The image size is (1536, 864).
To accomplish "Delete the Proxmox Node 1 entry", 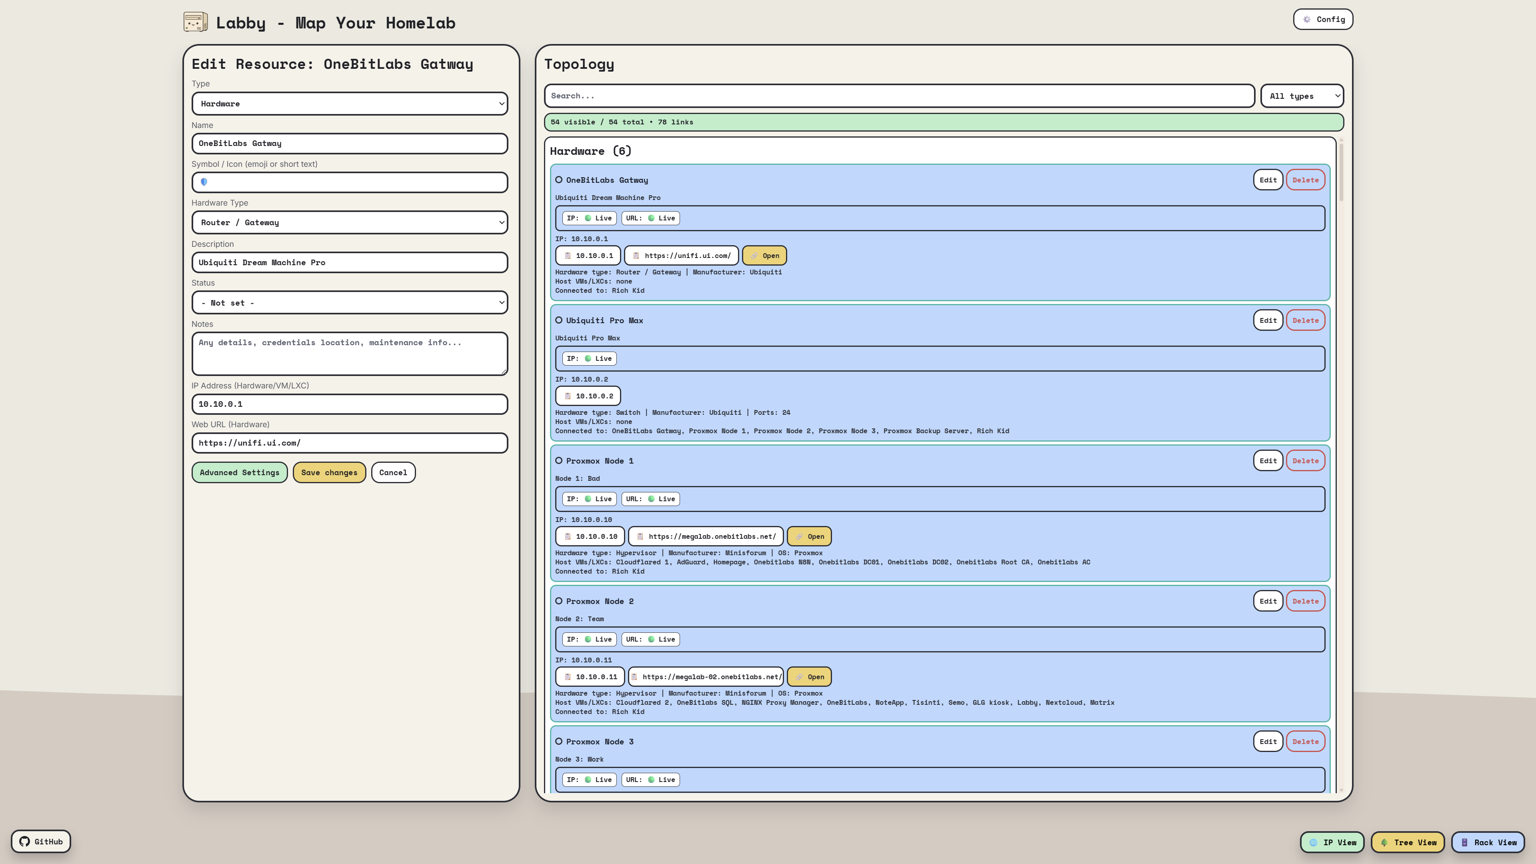I will pyautogui.click(x=1305, y=460).
